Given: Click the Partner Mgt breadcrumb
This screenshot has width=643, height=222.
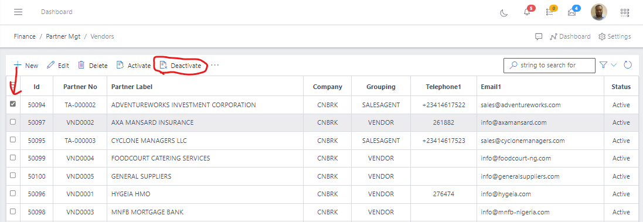Looking at the screenshot, I should coord(63,36).
